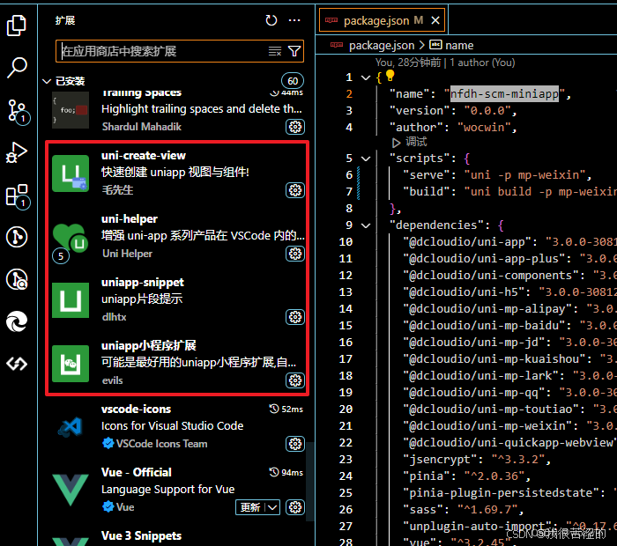Click the uniapp-snippet extension icon
Screen dimensions: 617x546
pyautogui.click(x=71, y=300)
